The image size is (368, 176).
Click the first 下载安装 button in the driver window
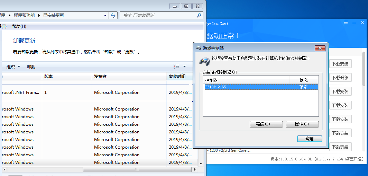point(340,63)
